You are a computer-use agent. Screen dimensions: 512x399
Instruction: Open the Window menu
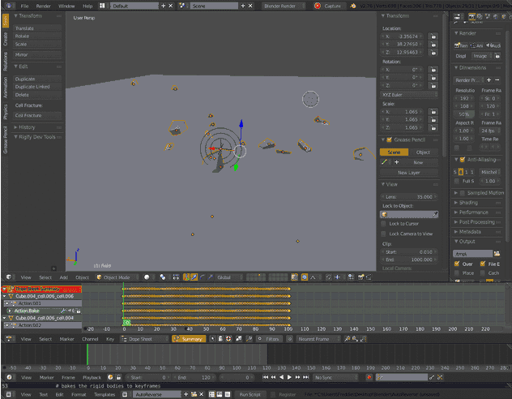click(66, 6)
